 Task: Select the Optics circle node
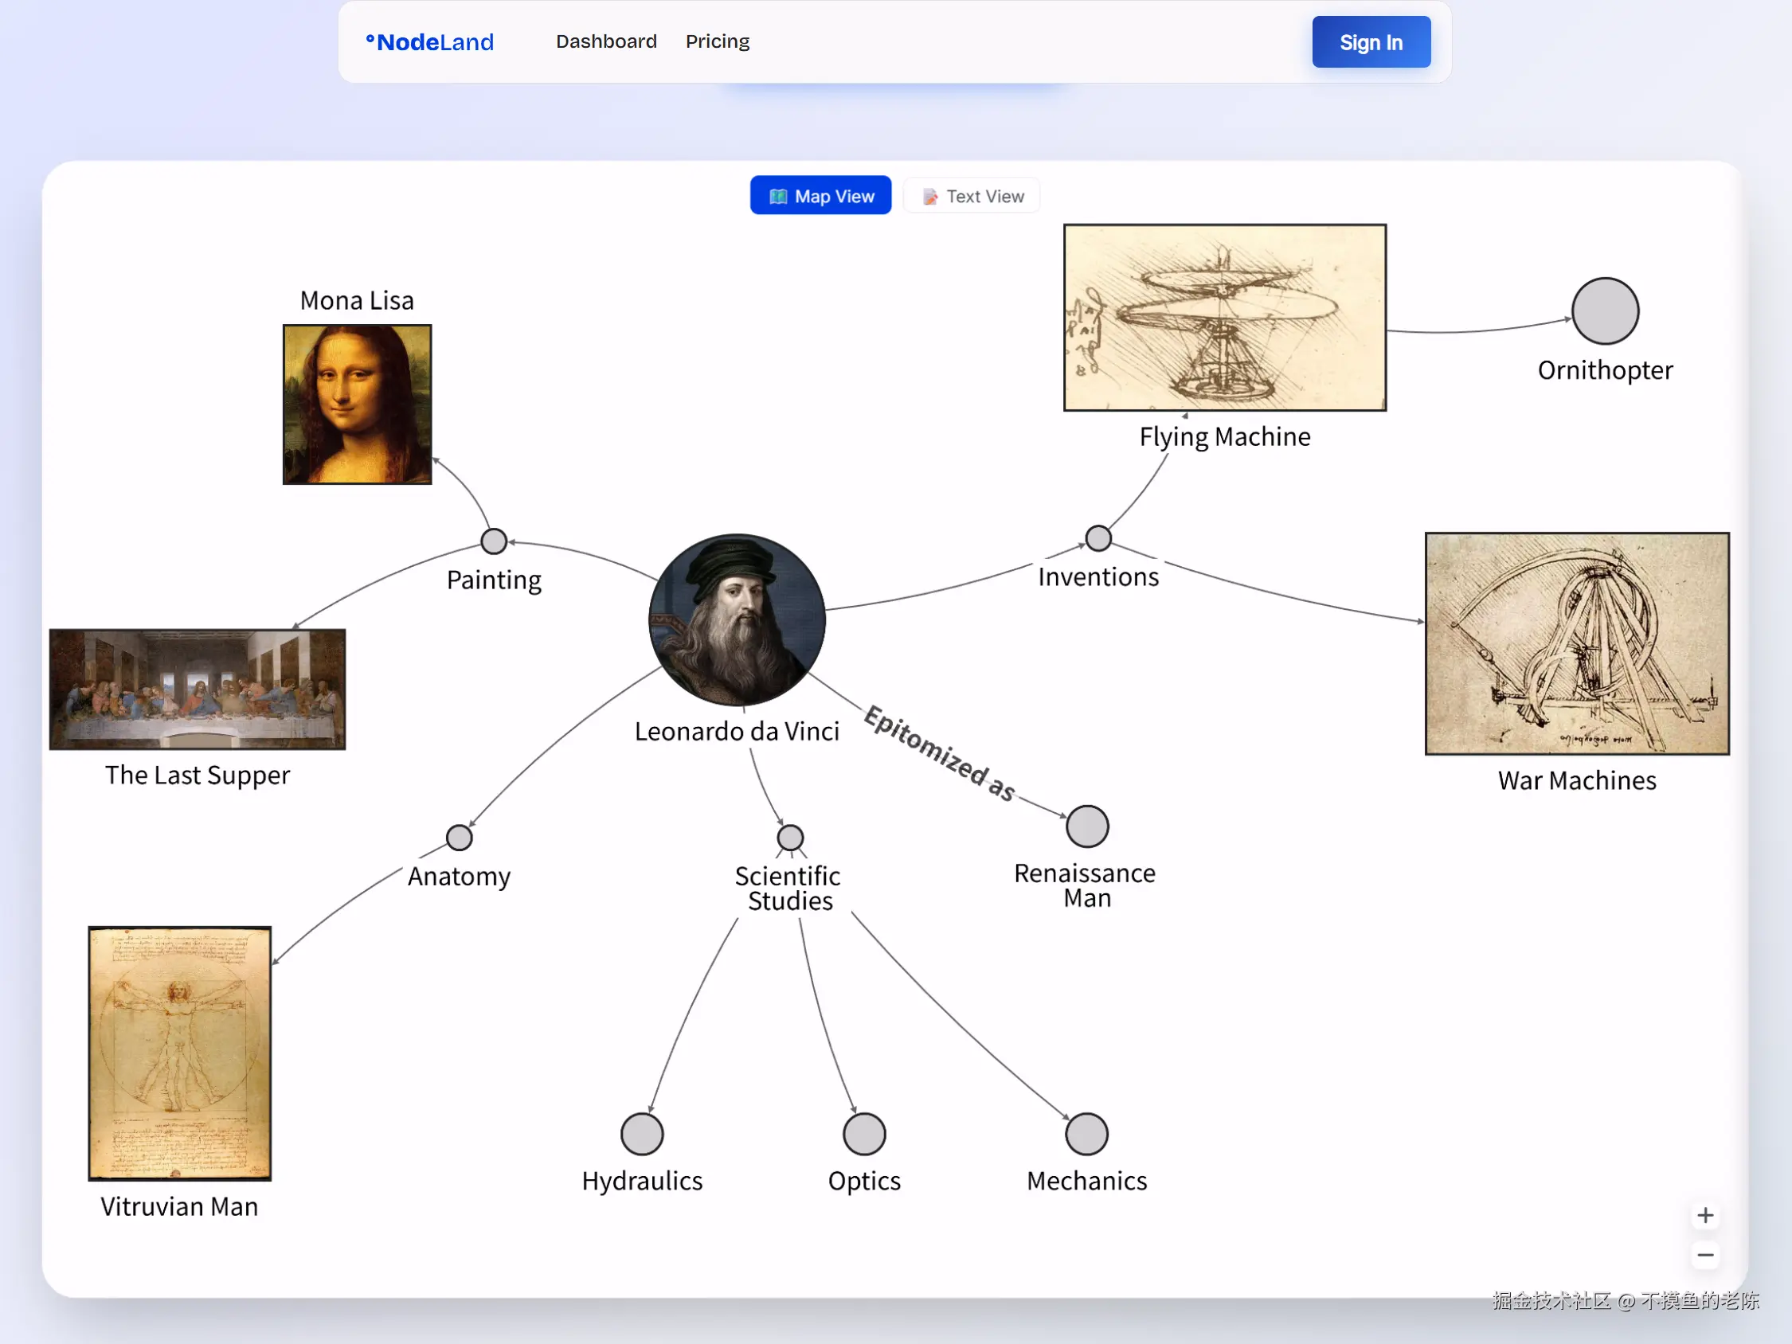[x=863, y=1133]
